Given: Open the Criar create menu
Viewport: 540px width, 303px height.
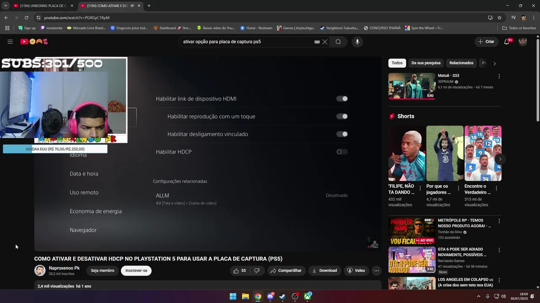Looking at the screenshot, I should click(x=486, y=42).
